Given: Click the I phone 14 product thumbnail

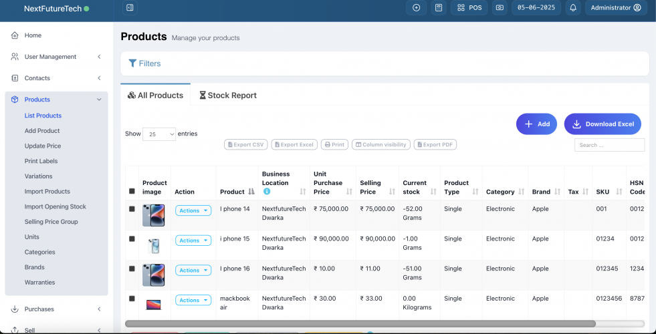Looking at the screenshot, I should coord(154,215).
